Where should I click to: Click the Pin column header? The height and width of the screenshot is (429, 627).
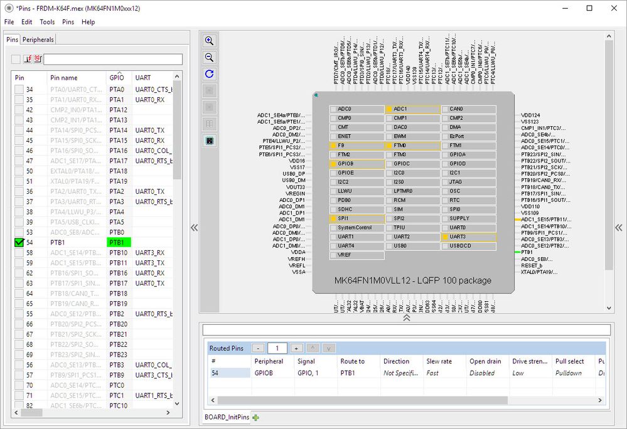[29, 78]
